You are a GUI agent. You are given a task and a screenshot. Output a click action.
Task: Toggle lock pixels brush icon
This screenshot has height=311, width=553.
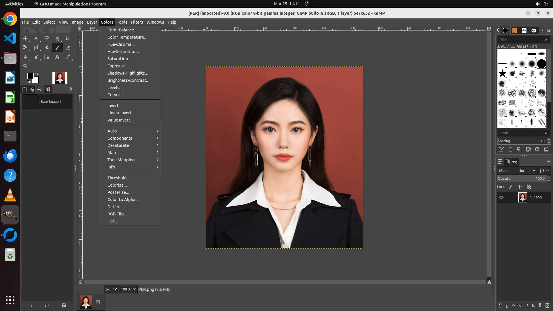click(x=510, y=187)
